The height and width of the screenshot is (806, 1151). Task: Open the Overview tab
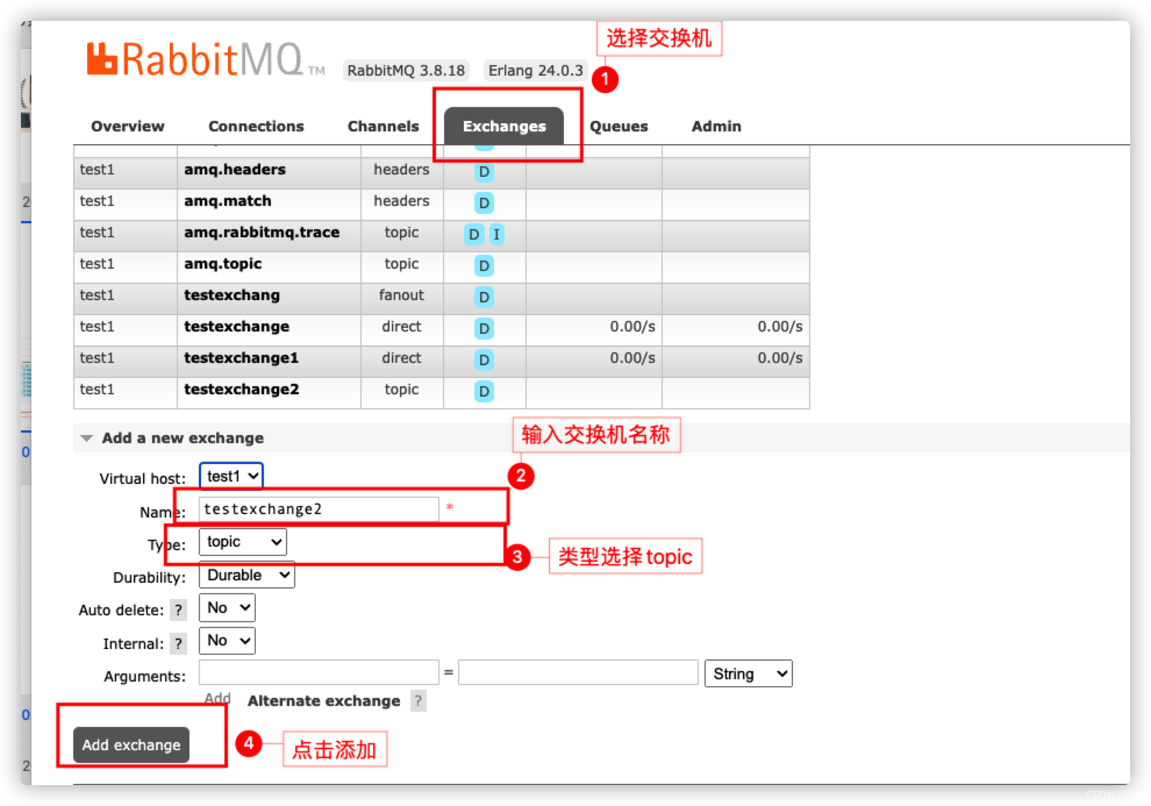pos(127,126)
